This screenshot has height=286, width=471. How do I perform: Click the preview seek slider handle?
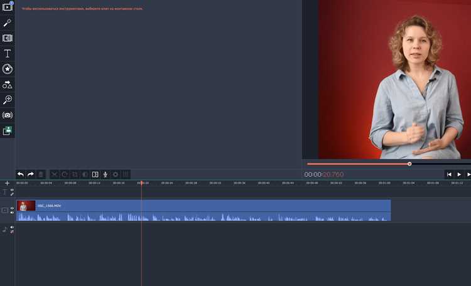tap(409, 164)
